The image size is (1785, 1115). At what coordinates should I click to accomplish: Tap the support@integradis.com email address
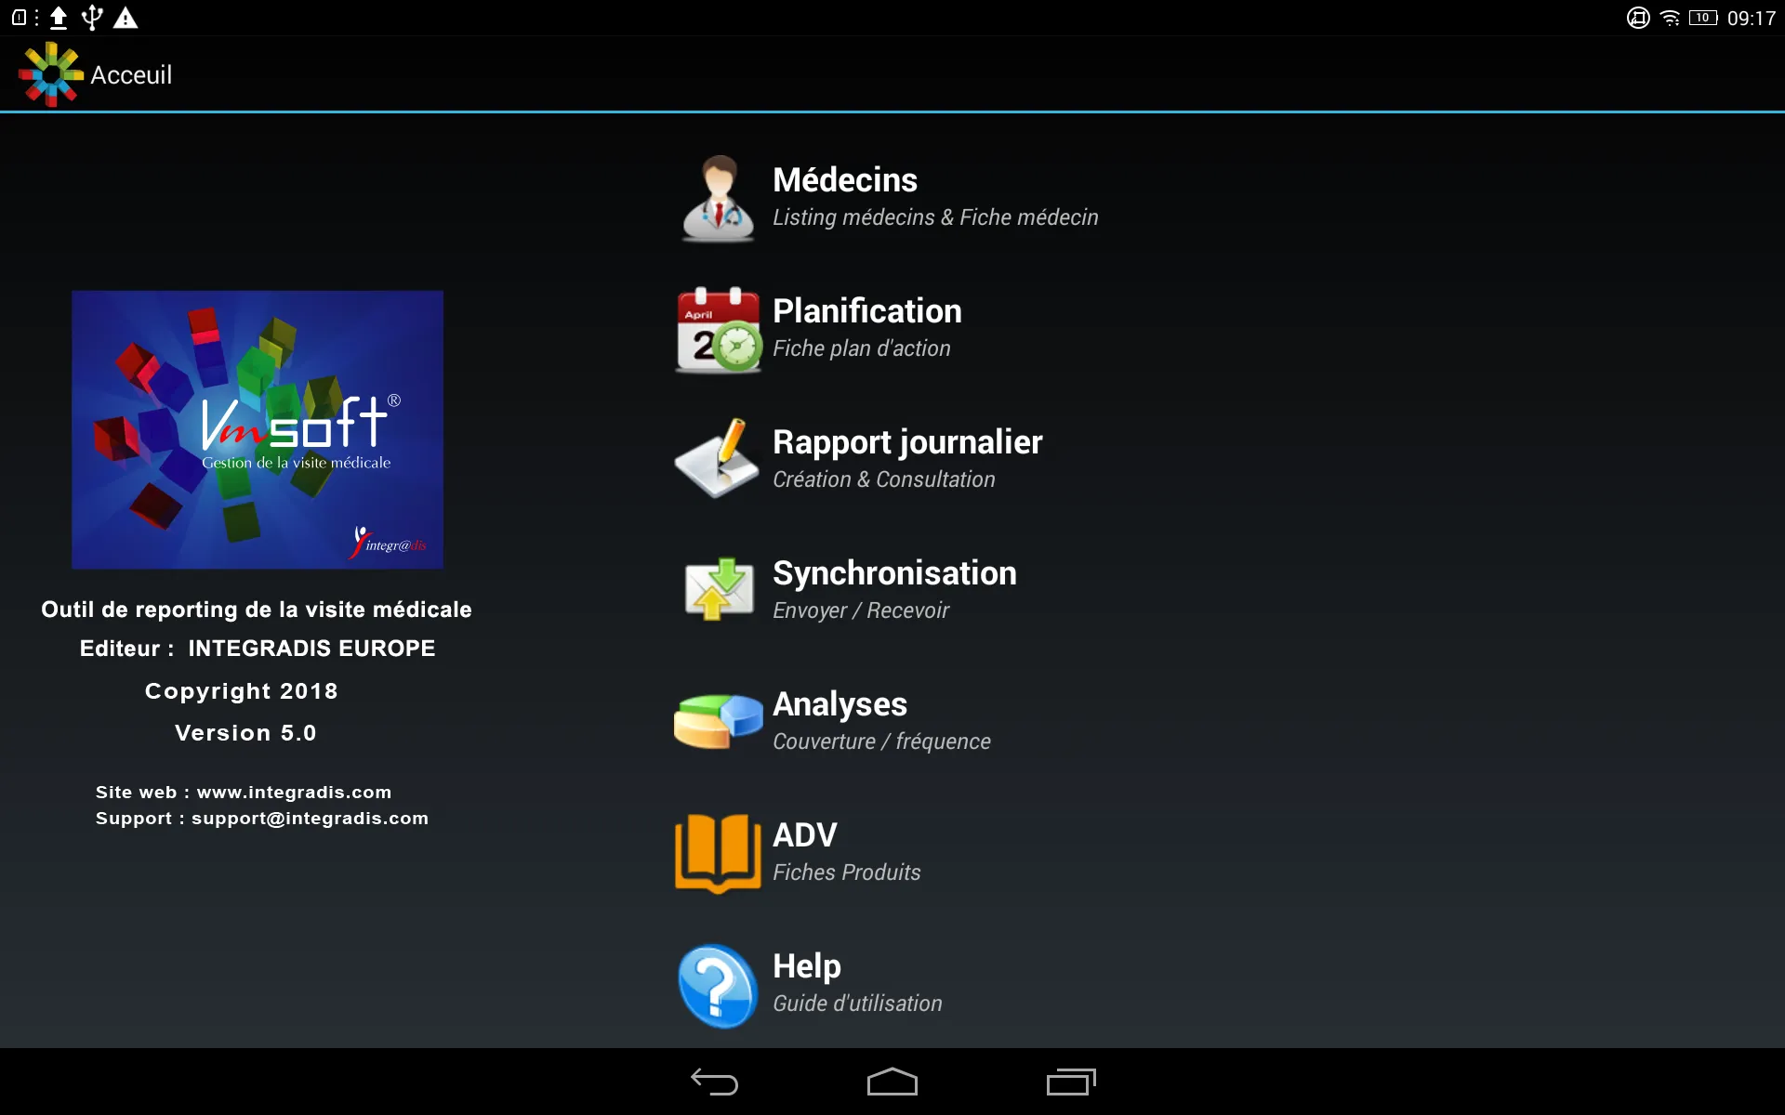310,819
